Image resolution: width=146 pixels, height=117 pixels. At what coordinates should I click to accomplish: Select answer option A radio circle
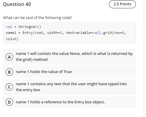(x=9, y=57)
